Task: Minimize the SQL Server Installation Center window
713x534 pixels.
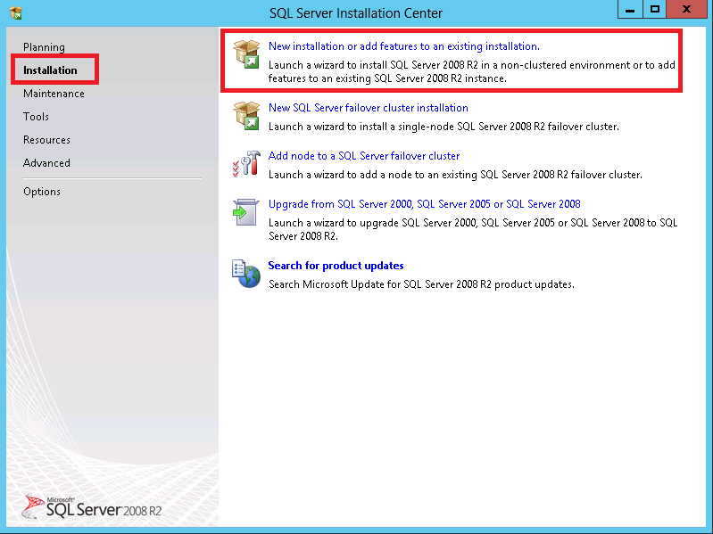Action: click(x=630, y=10)
